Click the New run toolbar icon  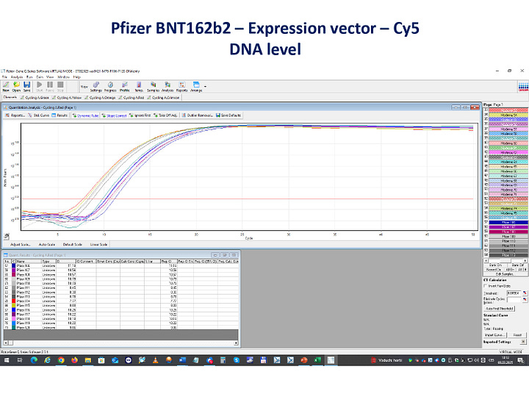point(6,87)
